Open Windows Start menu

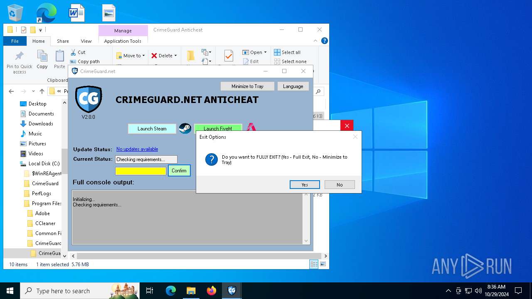(10, 291)
